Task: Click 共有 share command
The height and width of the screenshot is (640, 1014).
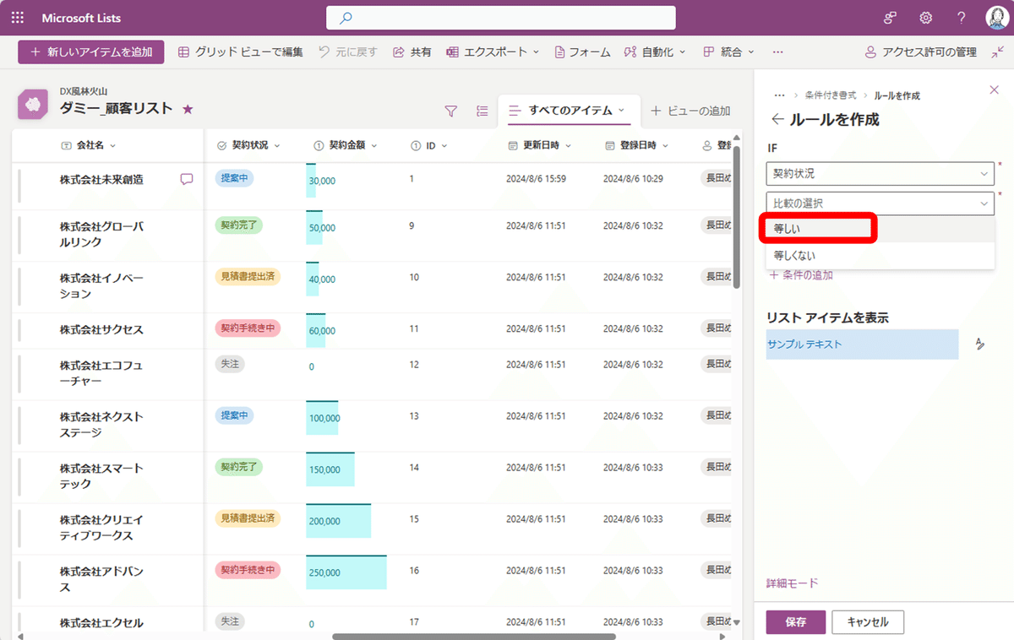Action: click(x=412, y=52)
